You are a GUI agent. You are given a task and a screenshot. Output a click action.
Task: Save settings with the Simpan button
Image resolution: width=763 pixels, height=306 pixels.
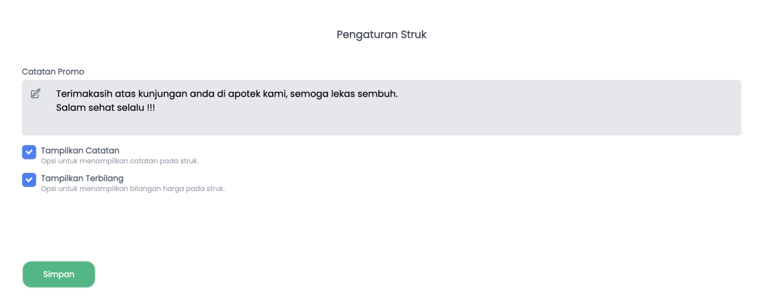click(58, 274)
